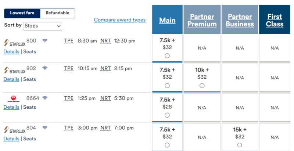
Task: Select Partner Premium 10k fare for flight 802
Action: 202,86
